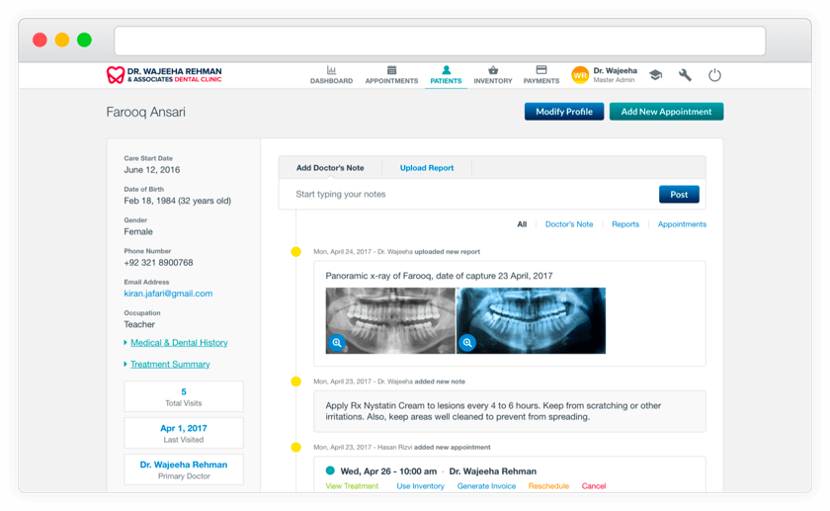Click the teal appointment status dot
The height and width of the screenshot is (511, 830).
click(330, 470)
